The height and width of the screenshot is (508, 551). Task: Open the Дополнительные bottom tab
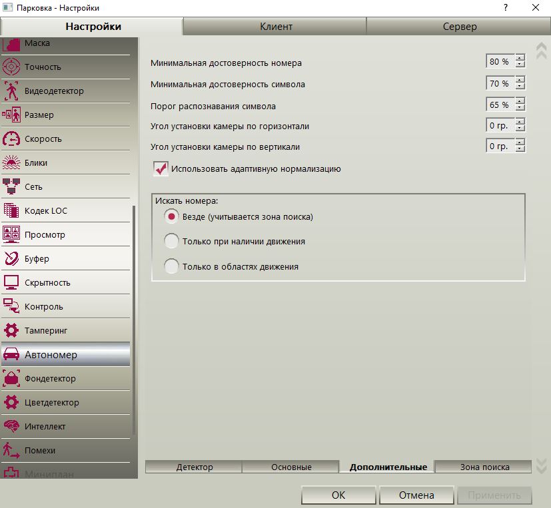tap(388, 467)
